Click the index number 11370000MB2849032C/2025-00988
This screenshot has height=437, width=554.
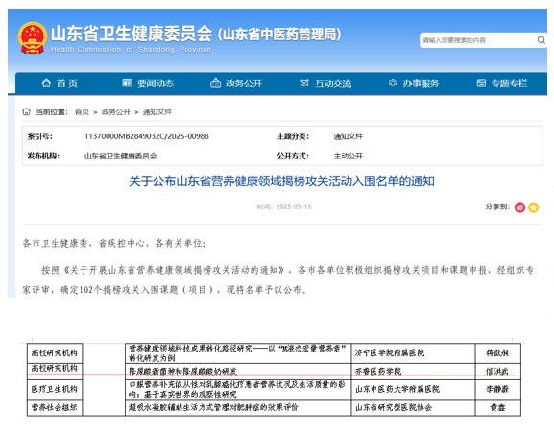tap(147, 136)
